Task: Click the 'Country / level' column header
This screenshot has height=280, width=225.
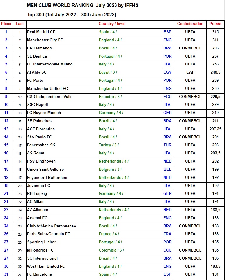Action: [x=112, y=24]
